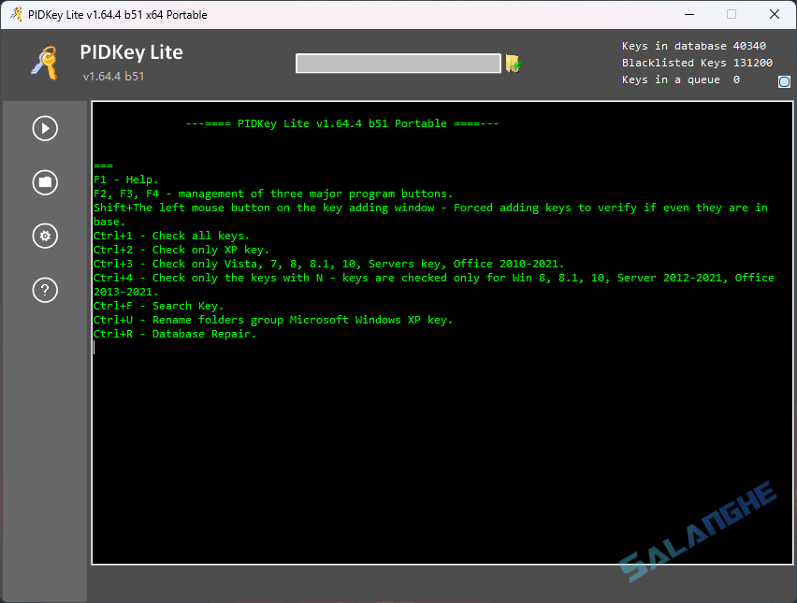This screenshot has height=603, width=797.
Task: Click the console at the blinking cursor
Action: 95,347
